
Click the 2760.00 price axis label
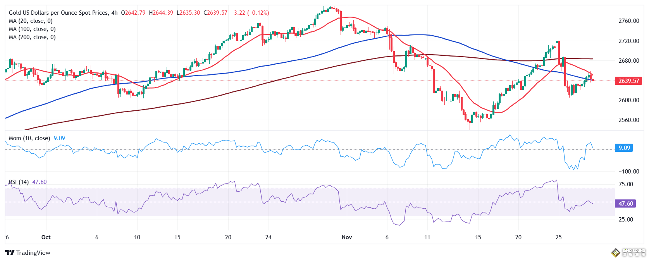pyautogui.click(x=628, y=21)
